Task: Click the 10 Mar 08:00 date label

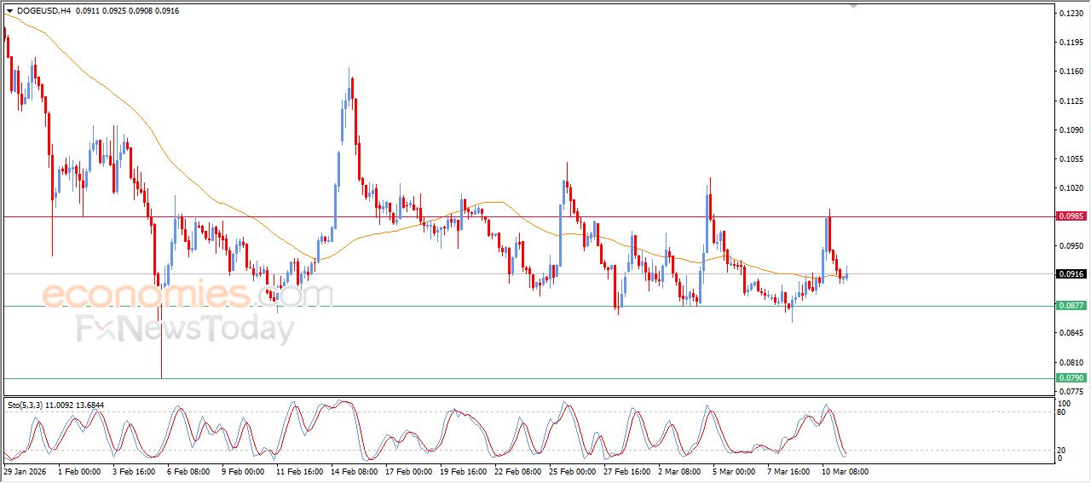Action: [845, 470]
